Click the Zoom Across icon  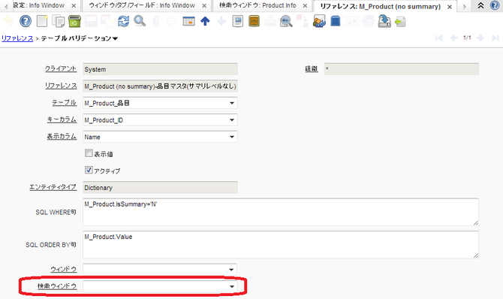coord(286,22)
